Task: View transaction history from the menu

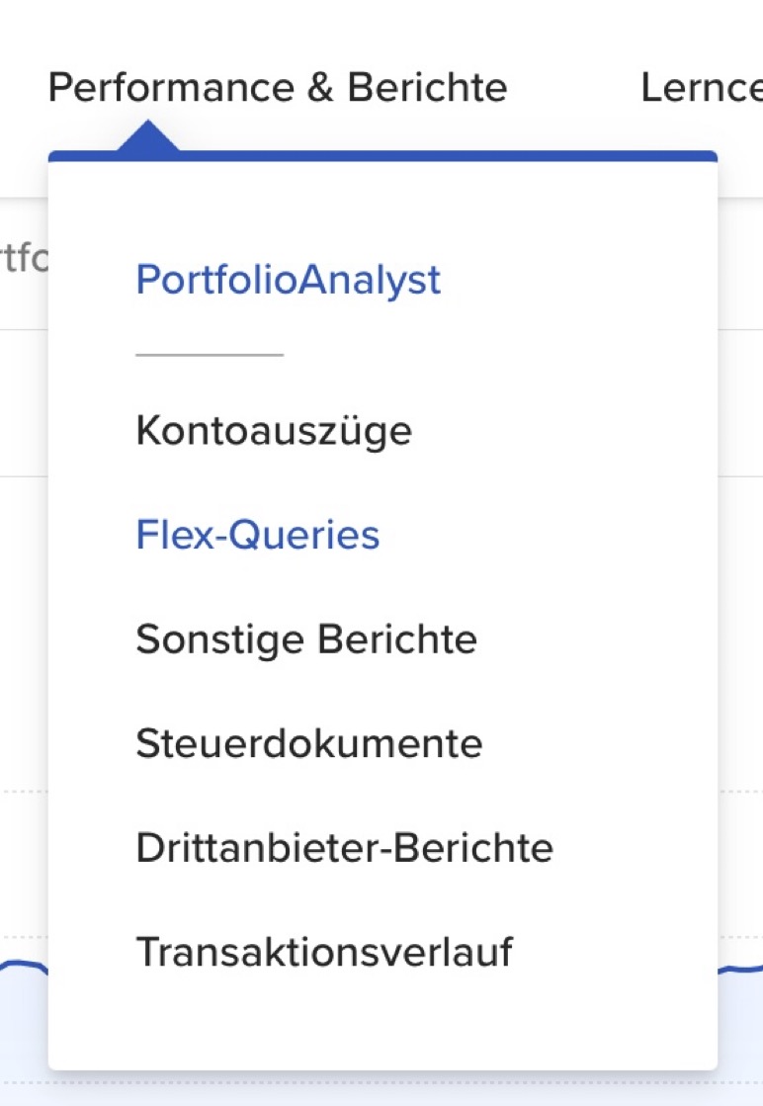Action: [323, 952]
